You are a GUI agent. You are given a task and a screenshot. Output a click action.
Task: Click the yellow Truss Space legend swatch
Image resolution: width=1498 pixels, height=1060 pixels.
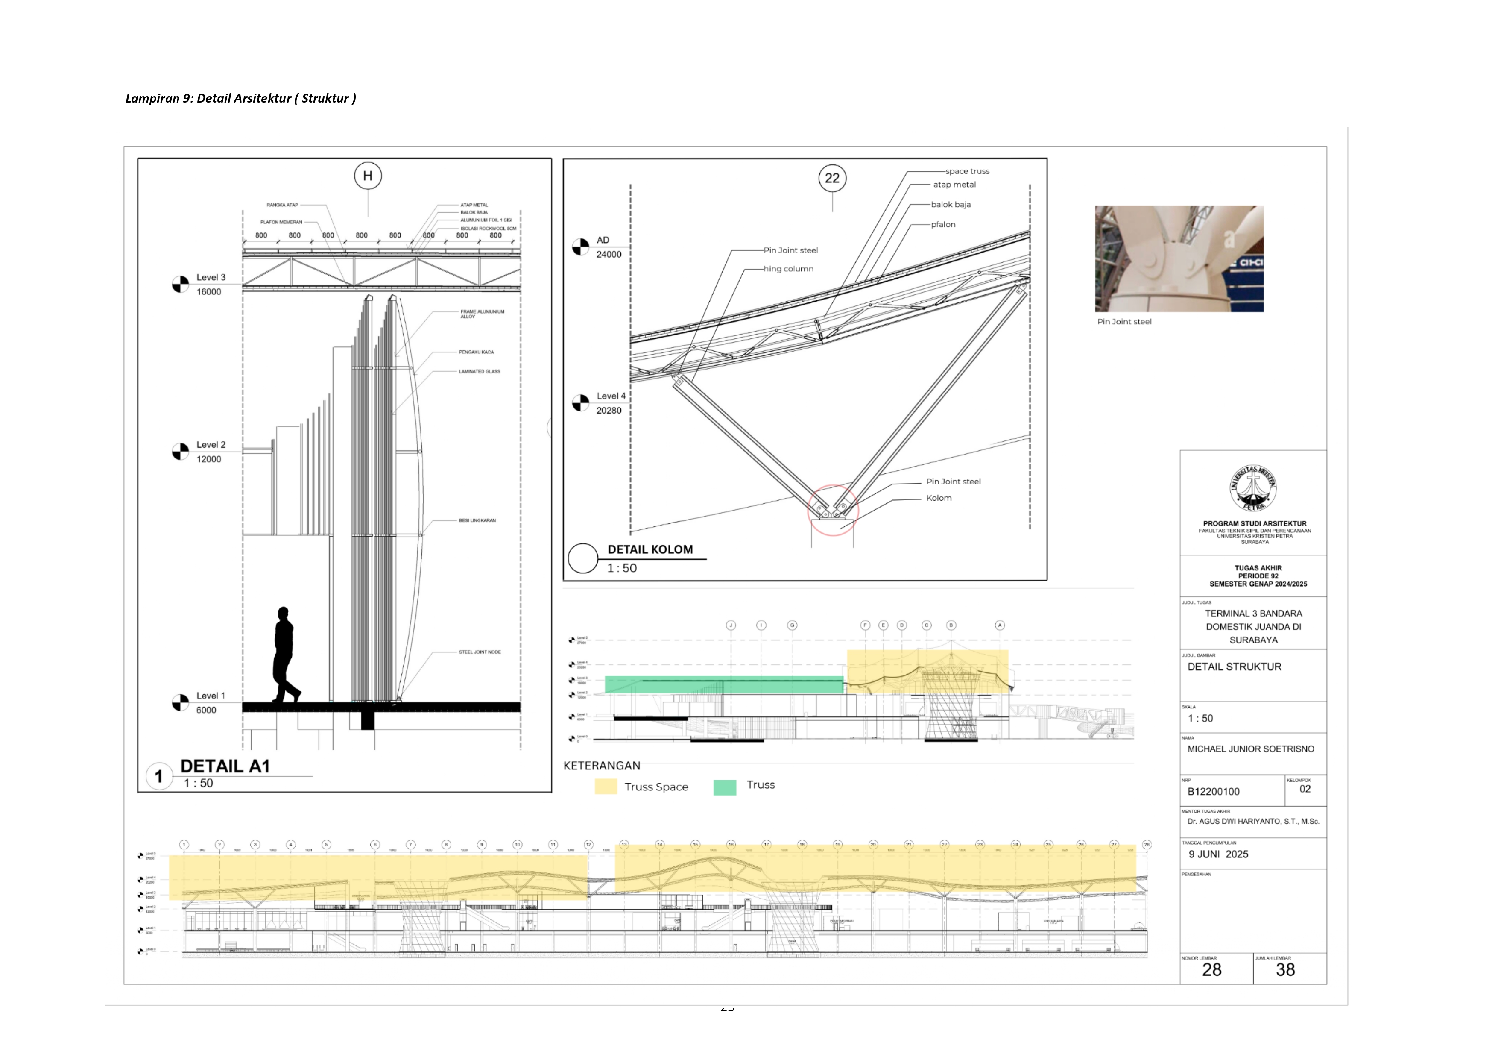[606, 787]
